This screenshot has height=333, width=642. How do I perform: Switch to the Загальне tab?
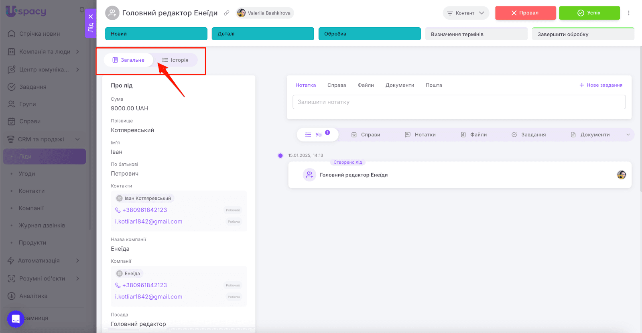[128, 60]
